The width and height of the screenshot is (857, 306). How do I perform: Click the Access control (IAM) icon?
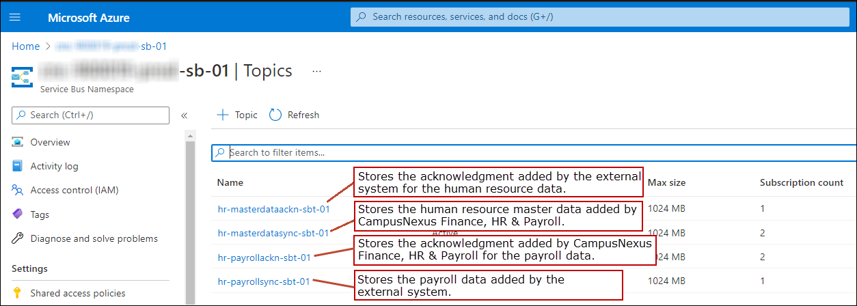[x=18, y=190]
